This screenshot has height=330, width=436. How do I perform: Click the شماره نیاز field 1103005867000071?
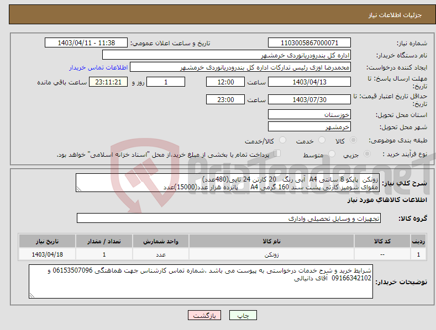[309, 43]
